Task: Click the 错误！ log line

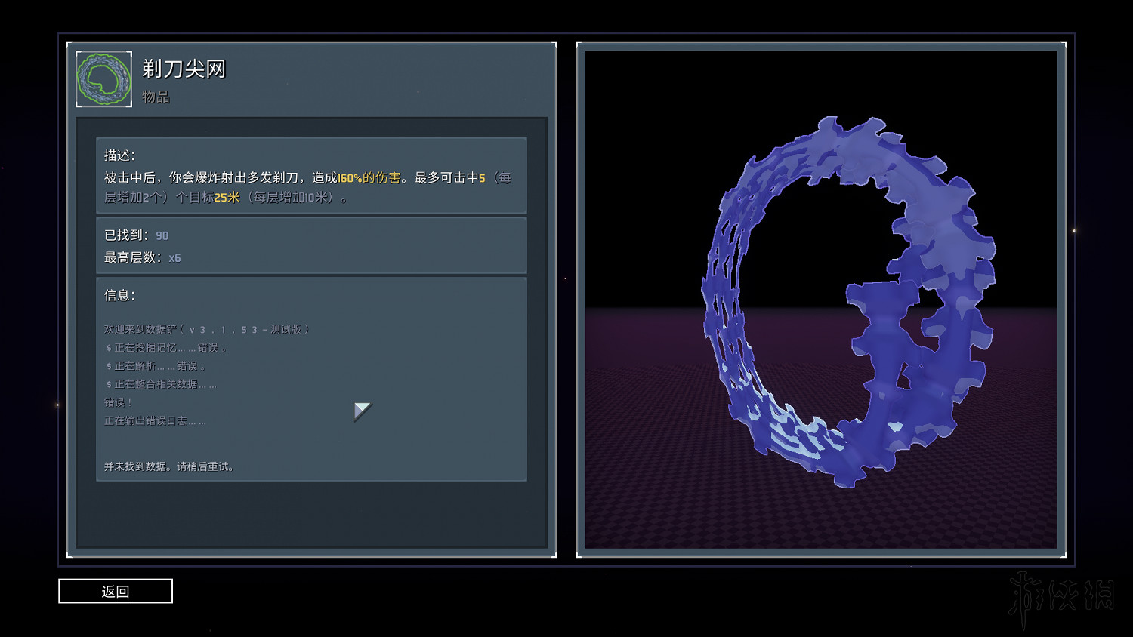Action: [118, 402]
